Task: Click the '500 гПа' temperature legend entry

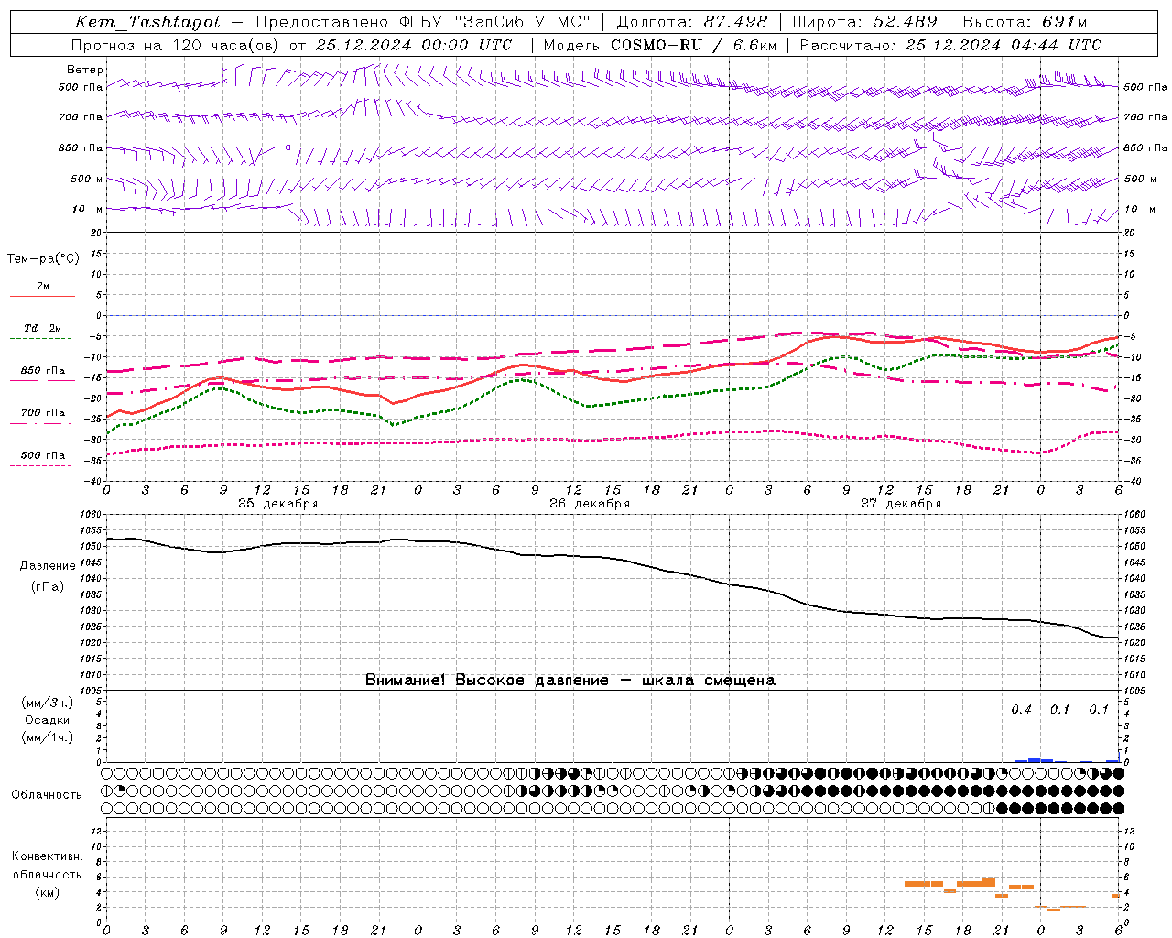Action: tap(43, 455)
